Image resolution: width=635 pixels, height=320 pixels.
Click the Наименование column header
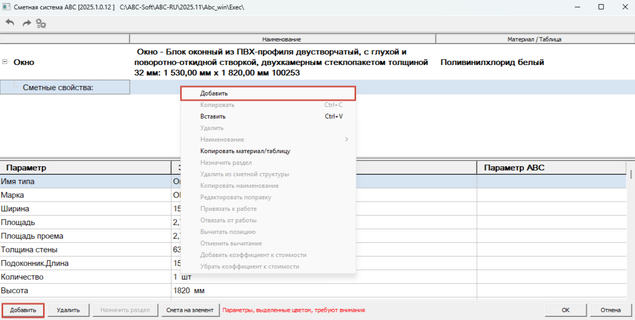pos(283,39)
